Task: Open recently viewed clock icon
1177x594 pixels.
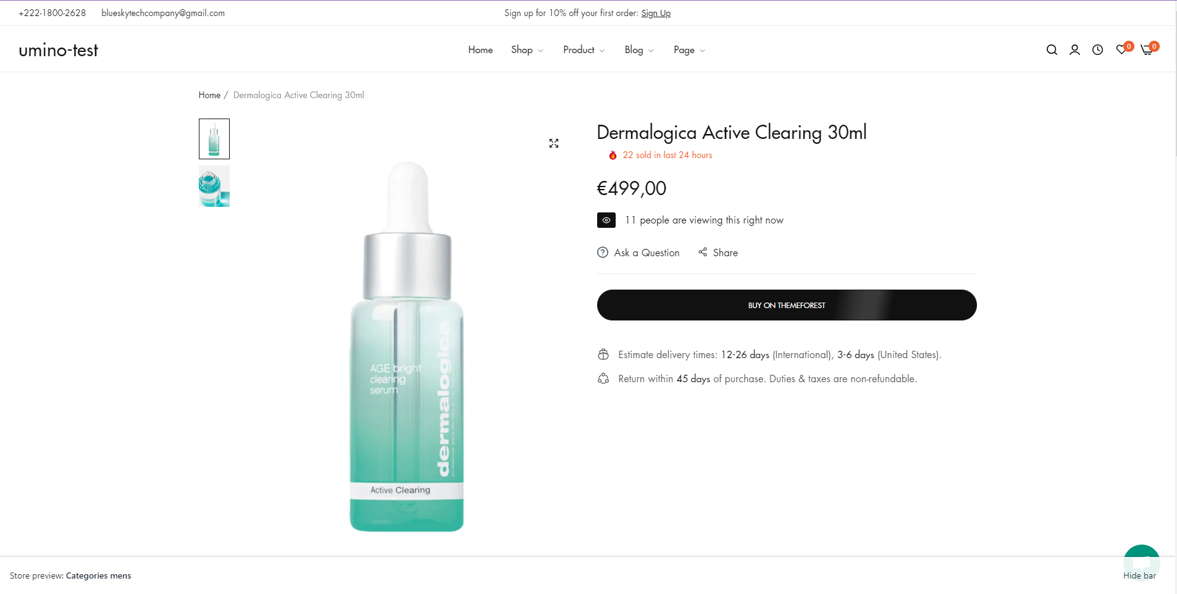Action: tap(1097, 50)
